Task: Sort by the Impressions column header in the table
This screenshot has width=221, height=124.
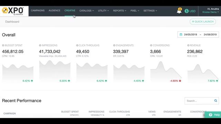Action: (96, 112)
